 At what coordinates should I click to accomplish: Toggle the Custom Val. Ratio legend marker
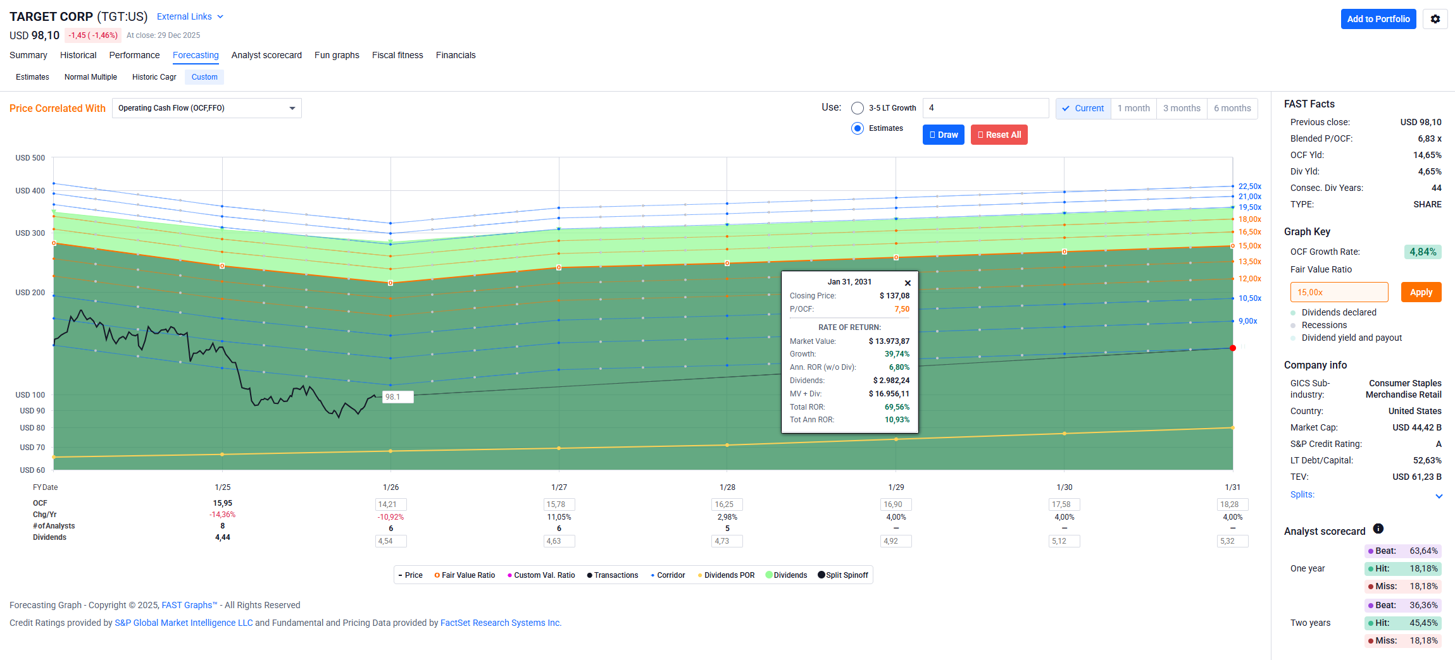509,575
